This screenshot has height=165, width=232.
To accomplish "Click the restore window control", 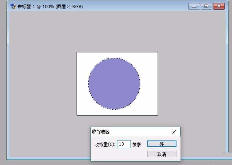I will [x=207, y=6].
